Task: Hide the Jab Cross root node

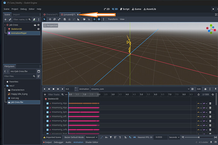Action: (x=39, y=25)
